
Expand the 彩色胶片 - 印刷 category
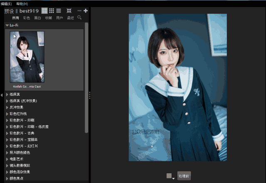point(7,120)
